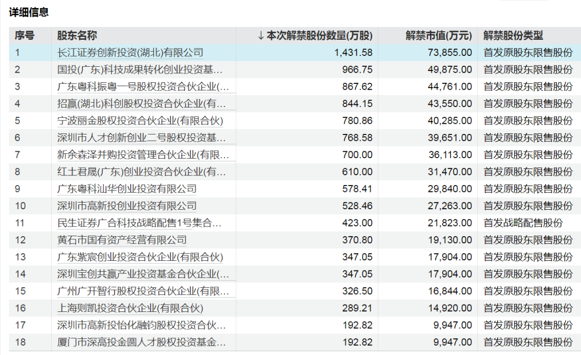Select the 详细信息 section heading
This screenshot has height=355, width=581.
(29, 12)
